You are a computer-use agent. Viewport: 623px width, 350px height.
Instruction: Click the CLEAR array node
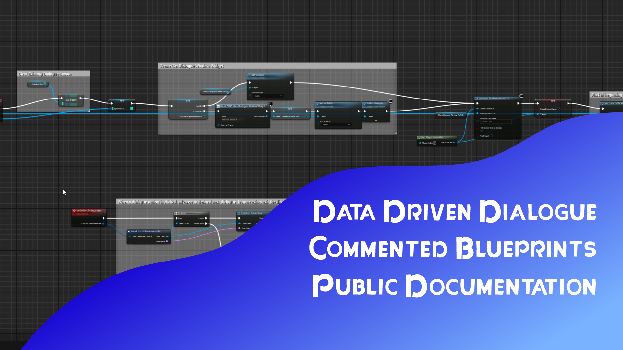pos(71,100)
